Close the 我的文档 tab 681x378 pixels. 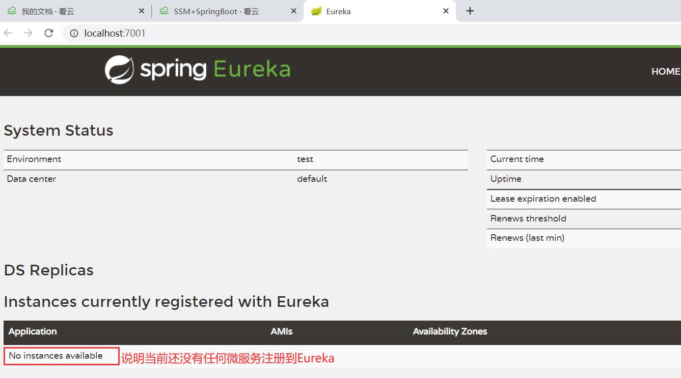(x=142, y=11)
